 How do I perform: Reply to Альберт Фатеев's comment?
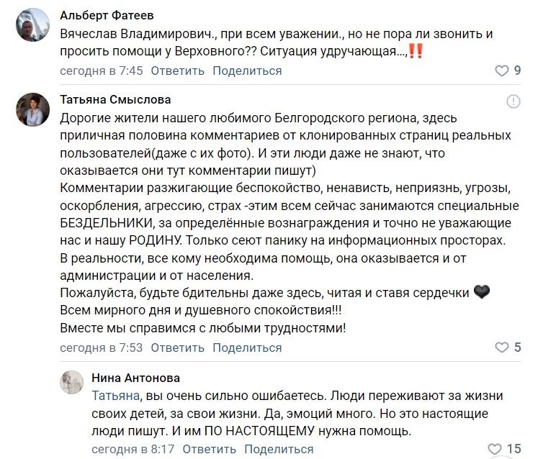178,71
